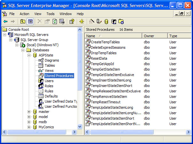Sort by the Type column header
This screenshot has width=193, height=144.
pyautogui.click(x=179, y=36)
